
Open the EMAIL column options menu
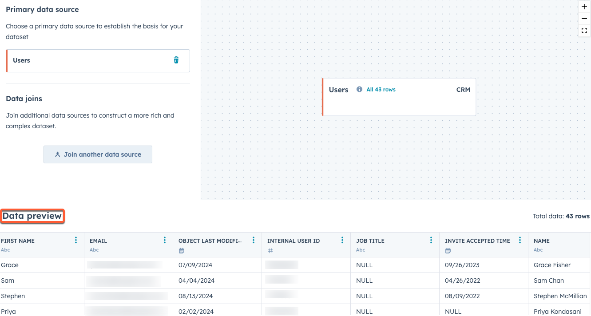point(165,240)
